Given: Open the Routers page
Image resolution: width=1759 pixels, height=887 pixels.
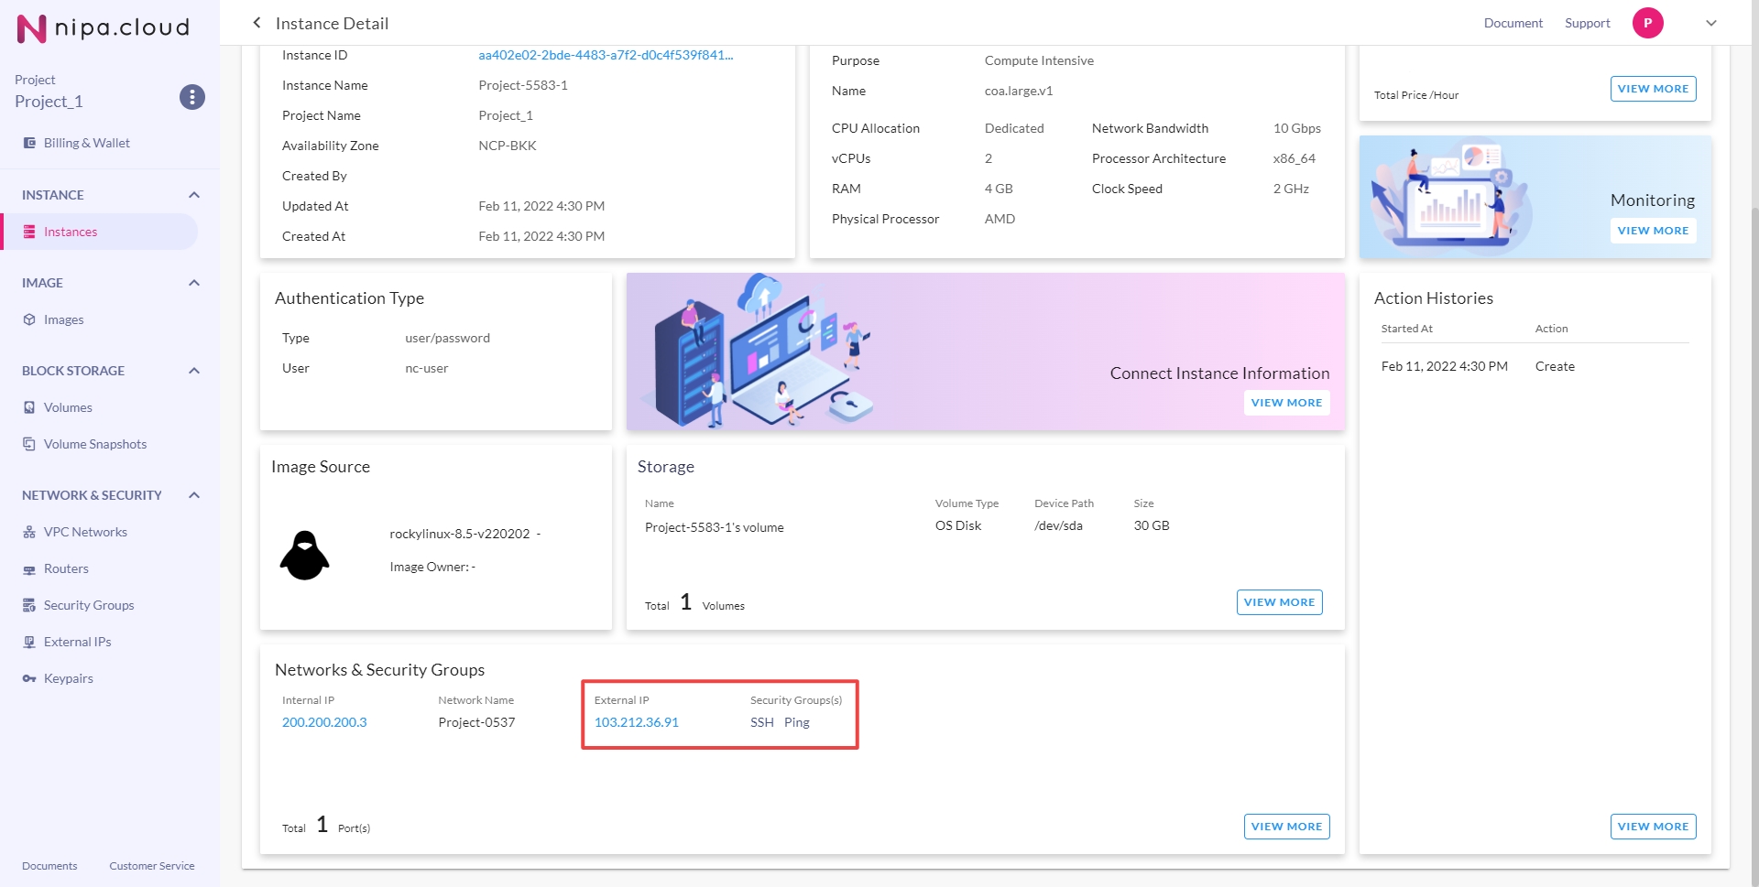Looking at the screenshot, I should click(66, 568).
